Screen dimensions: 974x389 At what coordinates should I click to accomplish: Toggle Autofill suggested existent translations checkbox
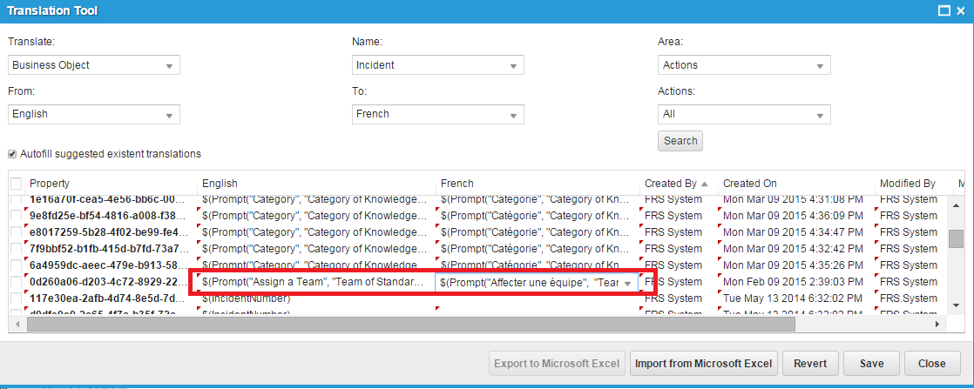pos(12,154)
